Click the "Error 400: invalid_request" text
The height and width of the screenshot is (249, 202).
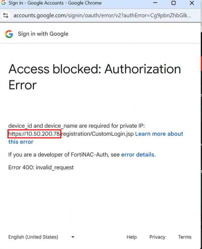click(41, 167)
